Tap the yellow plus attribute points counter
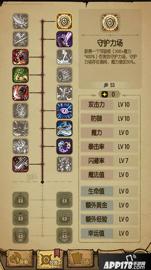Image resolution: width=151 pixels, height=270 pixels. point(110,94)
